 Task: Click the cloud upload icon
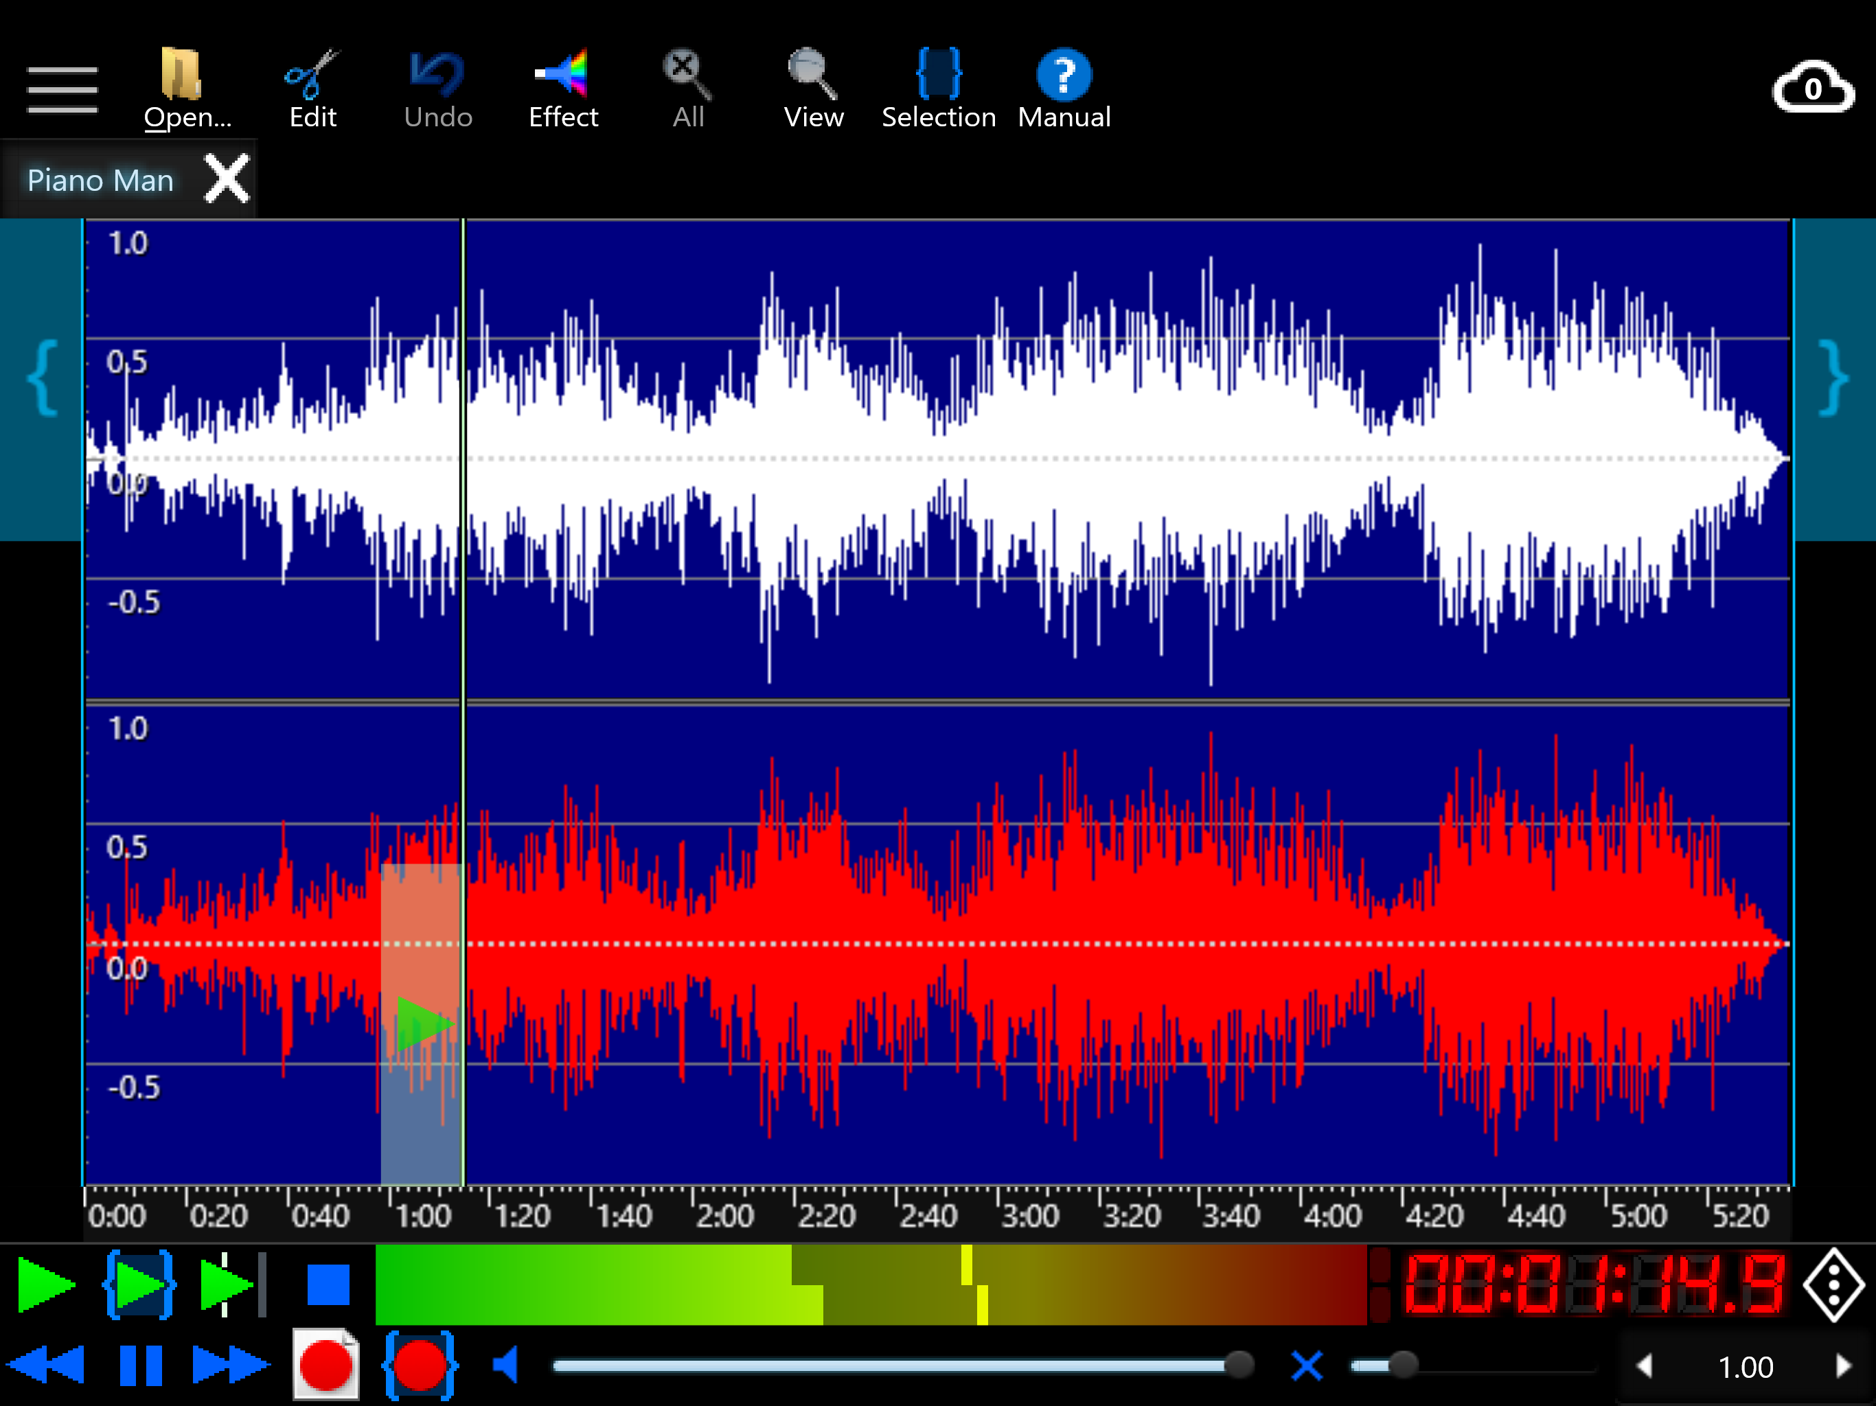coord(1814,87)
